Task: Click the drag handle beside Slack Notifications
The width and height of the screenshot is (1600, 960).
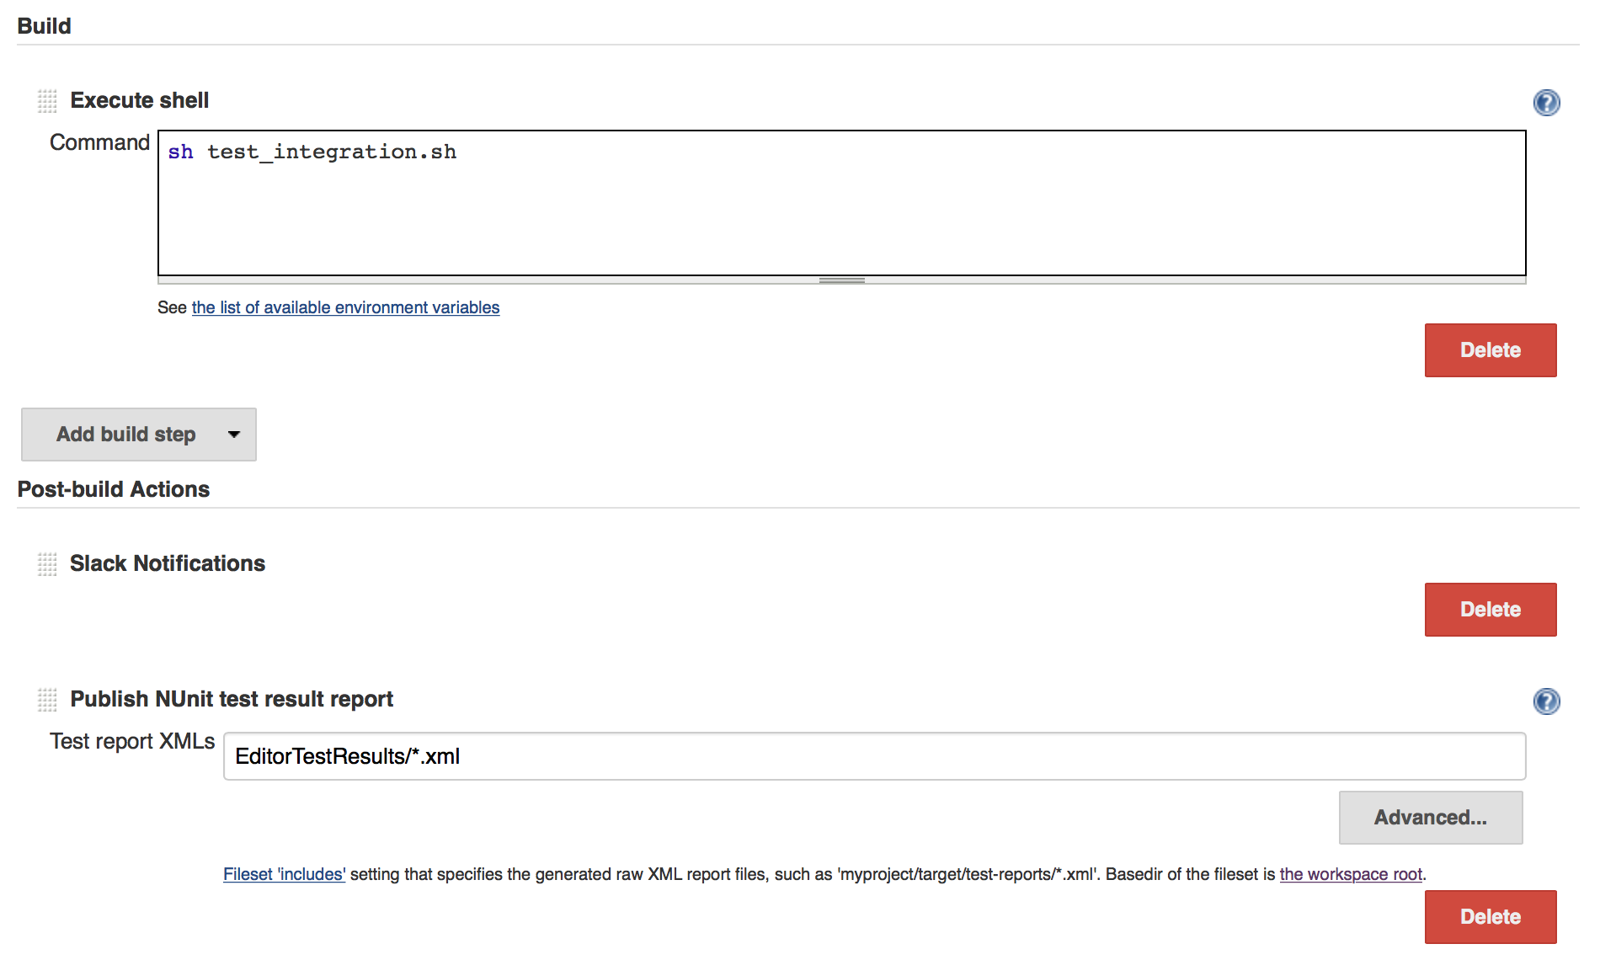Action: pyautogui.click(x=46, y=564)
